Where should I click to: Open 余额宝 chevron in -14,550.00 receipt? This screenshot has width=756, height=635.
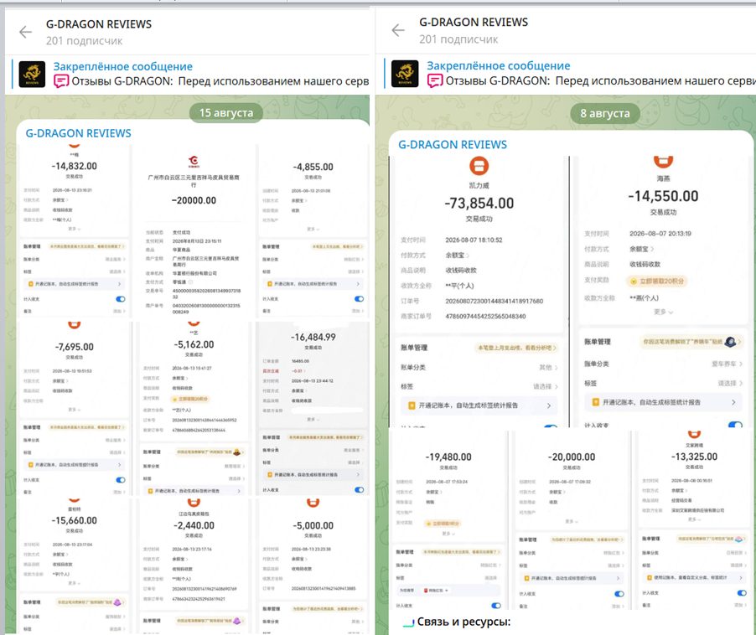click(652, 249)
